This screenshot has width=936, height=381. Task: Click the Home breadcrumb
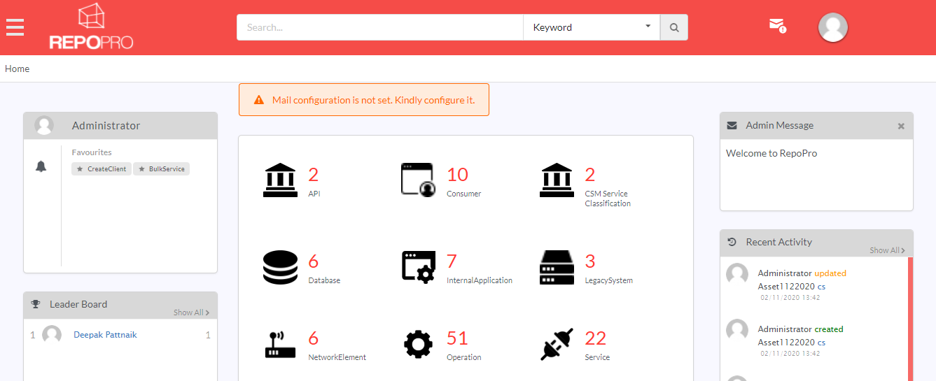[18, 69]
